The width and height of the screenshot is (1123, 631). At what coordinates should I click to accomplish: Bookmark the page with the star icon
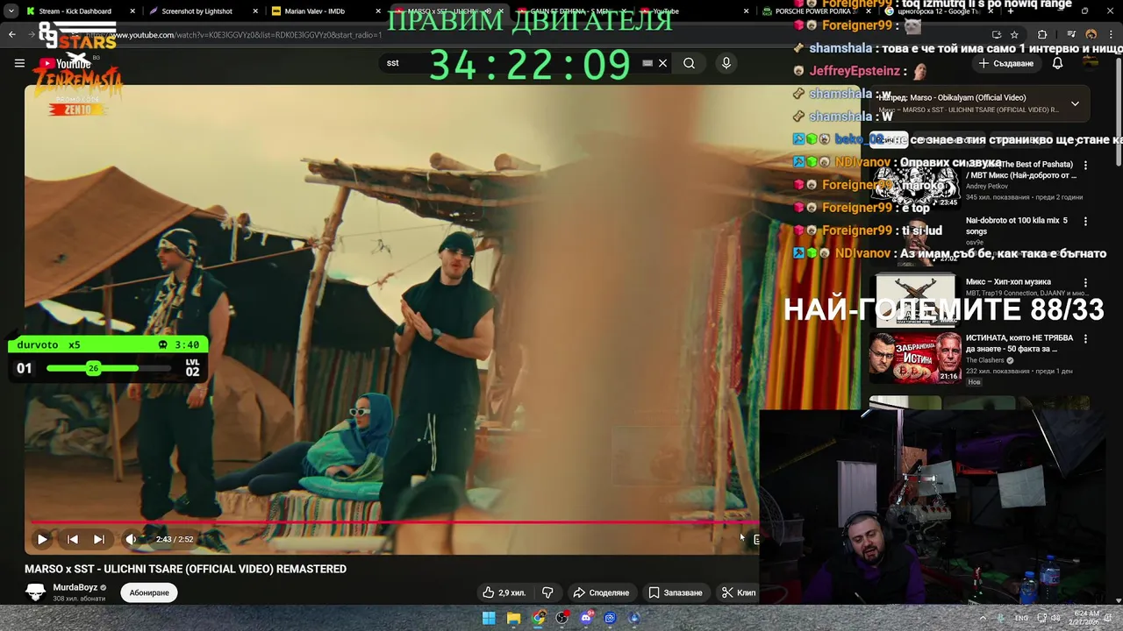point(1014,34)
